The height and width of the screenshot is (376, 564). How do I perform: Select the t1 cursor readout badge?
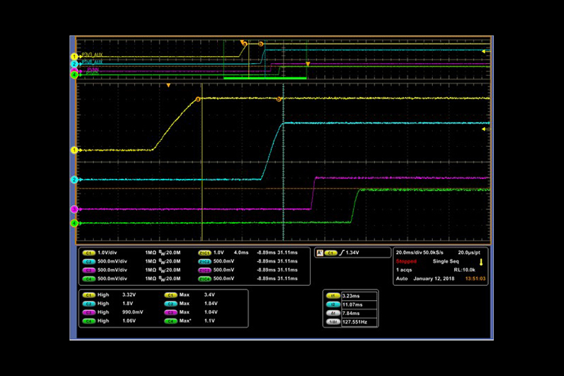pos(333,296)
